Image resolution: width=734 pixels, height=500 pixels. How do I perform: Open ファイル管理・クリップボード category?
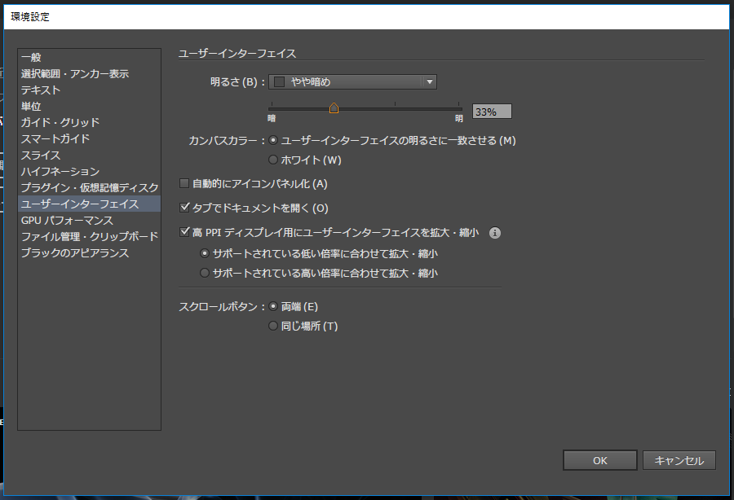(x=89, y=236)
